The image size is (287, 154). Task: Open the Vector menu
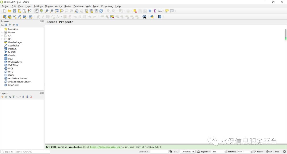(58, 6)
